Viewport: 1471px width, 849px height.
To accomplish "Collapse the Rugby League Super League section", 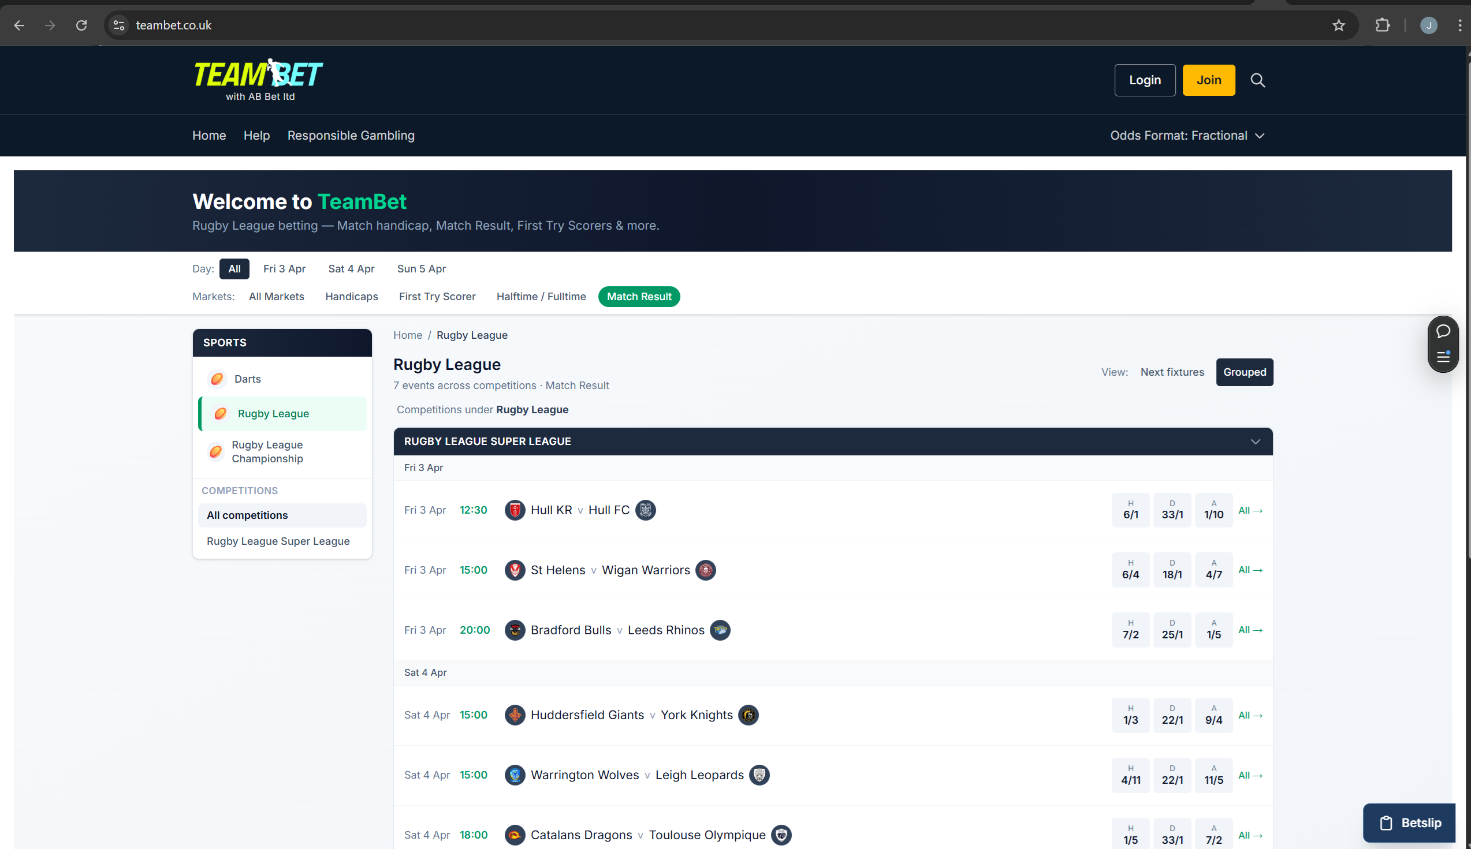I will point(1255,442).
